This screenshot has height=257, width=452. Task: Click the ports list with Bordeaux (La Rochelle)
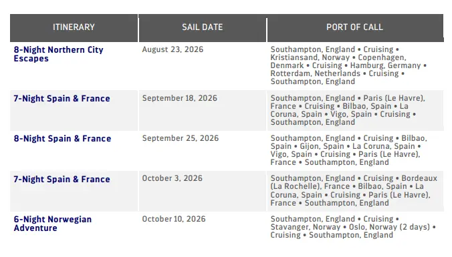[x=354, y=190]
